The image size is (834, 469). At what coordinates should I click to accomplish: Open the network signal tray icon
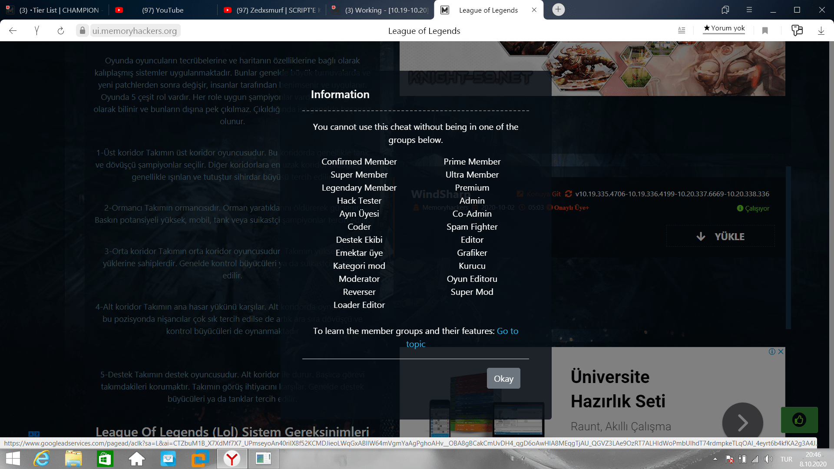coord(755,459)
